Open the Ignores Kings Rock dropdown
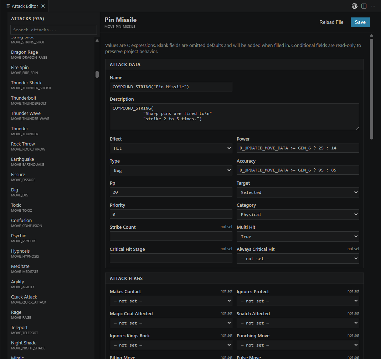Viewport: 381px width, 359px height. pos(171,345)
